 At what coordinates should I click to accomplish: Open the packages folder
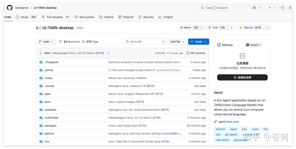tap(50, 126)
